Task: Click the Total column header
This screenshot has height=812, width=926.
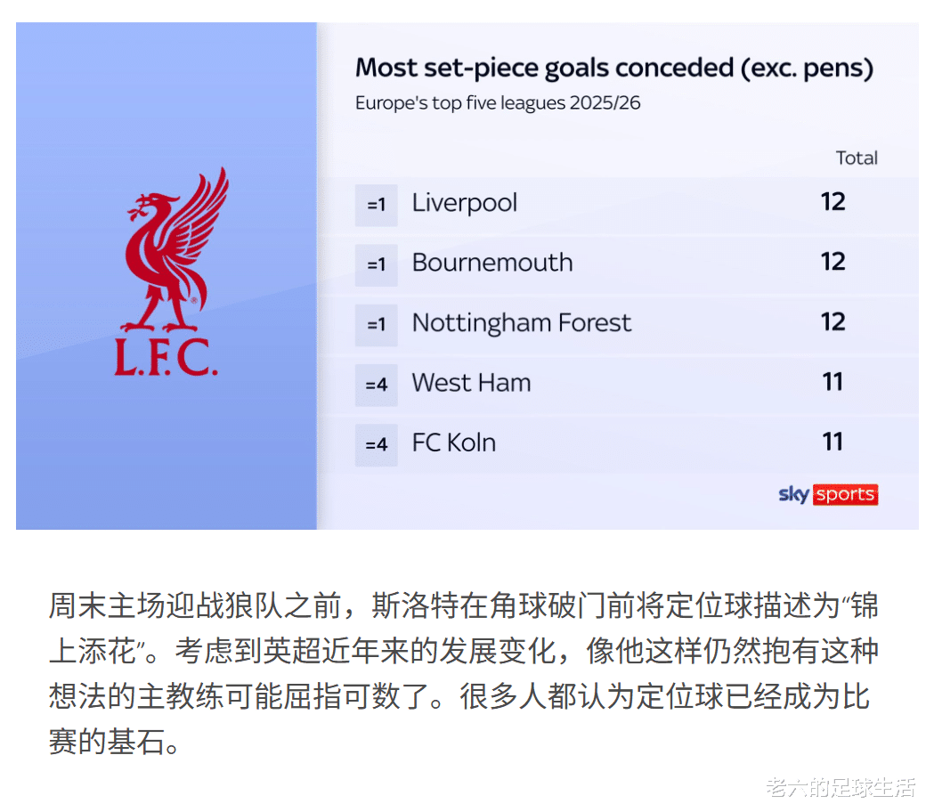Action: [856, 158]
